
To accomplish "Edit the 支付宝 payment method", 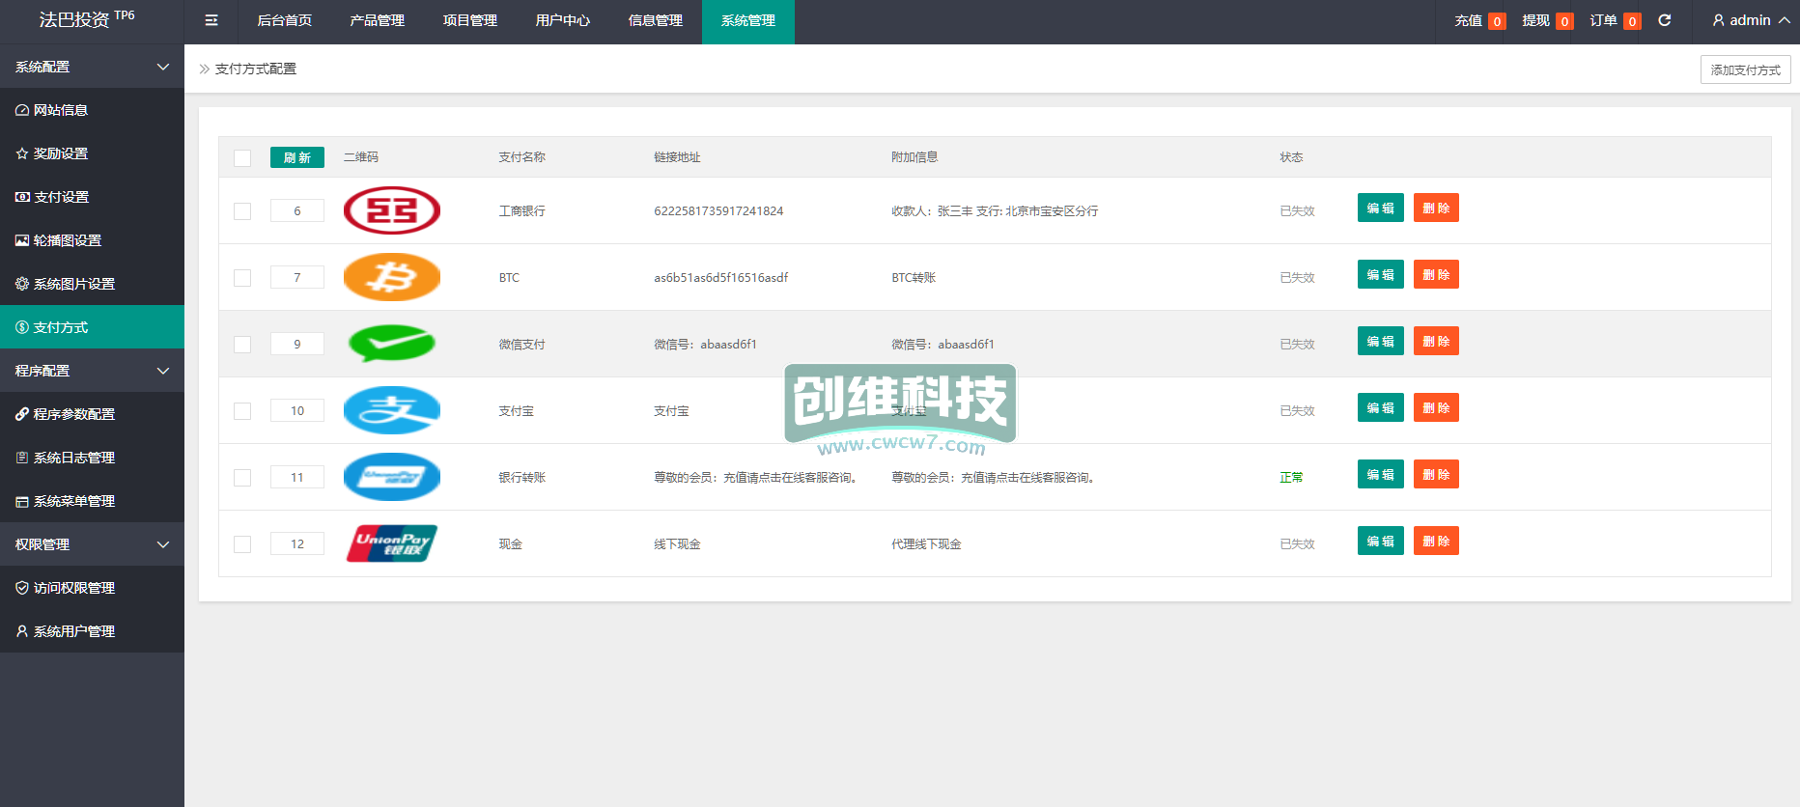I will tap(1381, 407).
